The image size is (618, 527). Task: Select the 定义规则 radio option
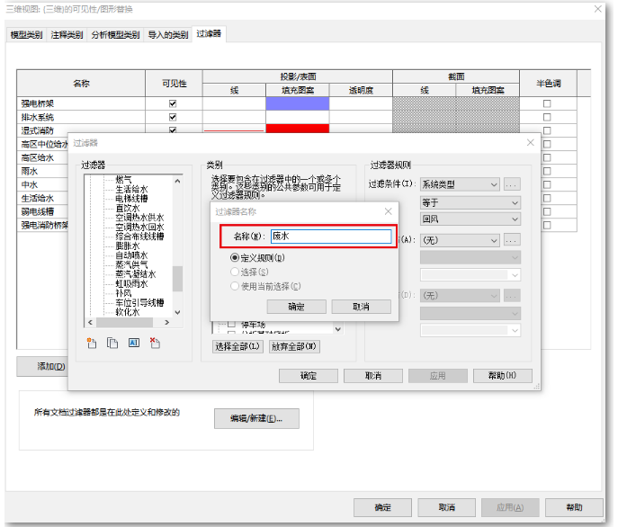point(235,258)
